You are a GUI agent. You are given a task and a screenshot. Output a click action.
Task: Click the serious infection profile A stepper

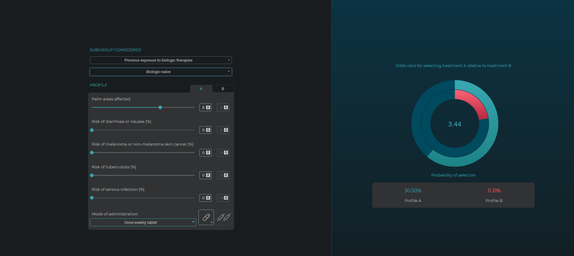pyautogui.click(x=208, y=198)
